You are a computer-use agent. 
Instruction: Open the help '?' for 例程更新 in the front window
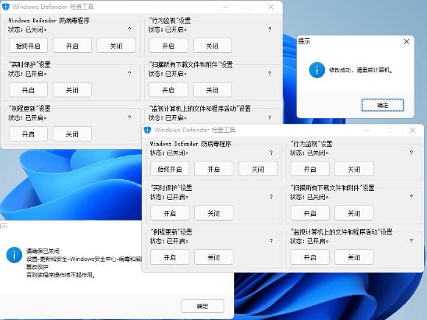(x=271, y=241)
